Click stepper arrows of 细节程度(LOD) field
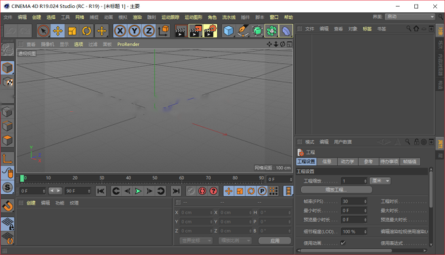The height and width of the screenshot is (255, 445). tap(365, 231)
